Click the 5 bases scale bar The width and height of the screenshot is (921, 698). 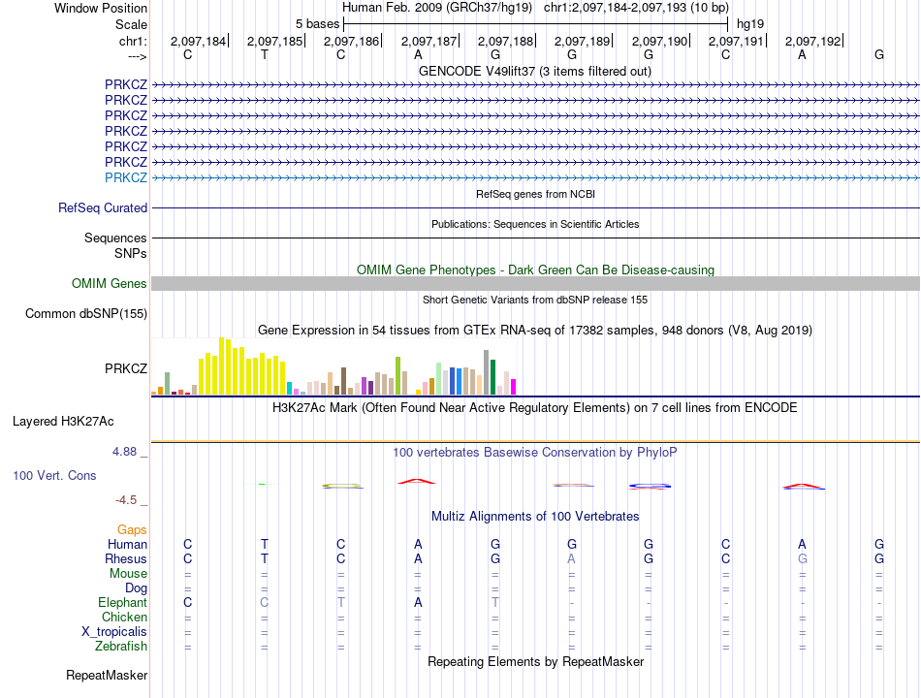tap(535, 24)
